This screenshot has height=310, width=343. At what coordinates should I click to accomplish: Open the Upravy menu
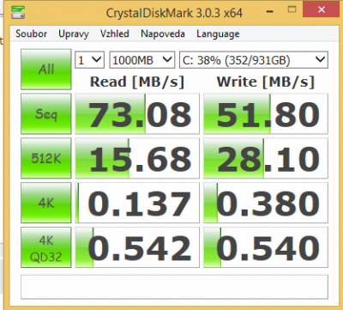point(74,33)
